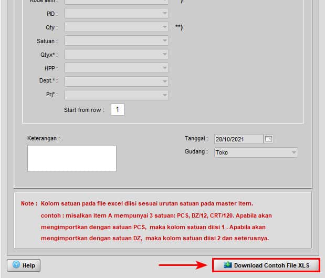Focus the Keterangan text area
The height and width of the screenshot is (278, 325).
click(72, 158)
